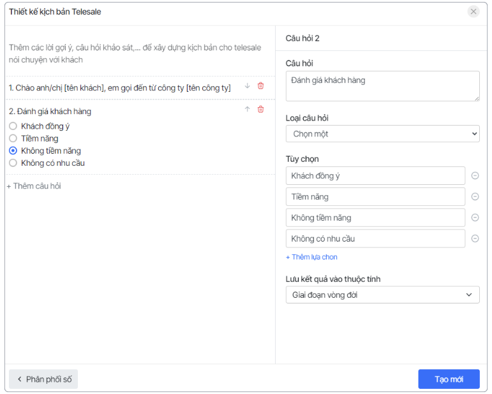Remove the "Không tiềm năng" option field
Image resolution: width=492 pixels, height=394 pixels.
(475, 218)
